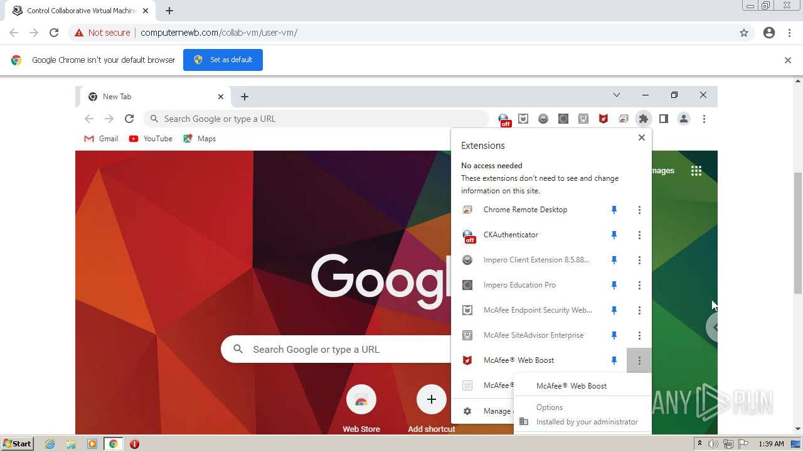Viewport: 803px width, 452px height.
Task: Open the profile avatar in inner Chrome
Action: coord(684,119)
